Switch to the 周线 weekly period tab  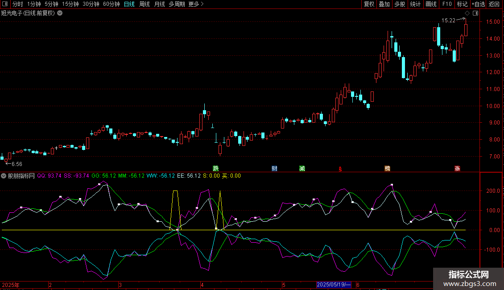point(145,4)
